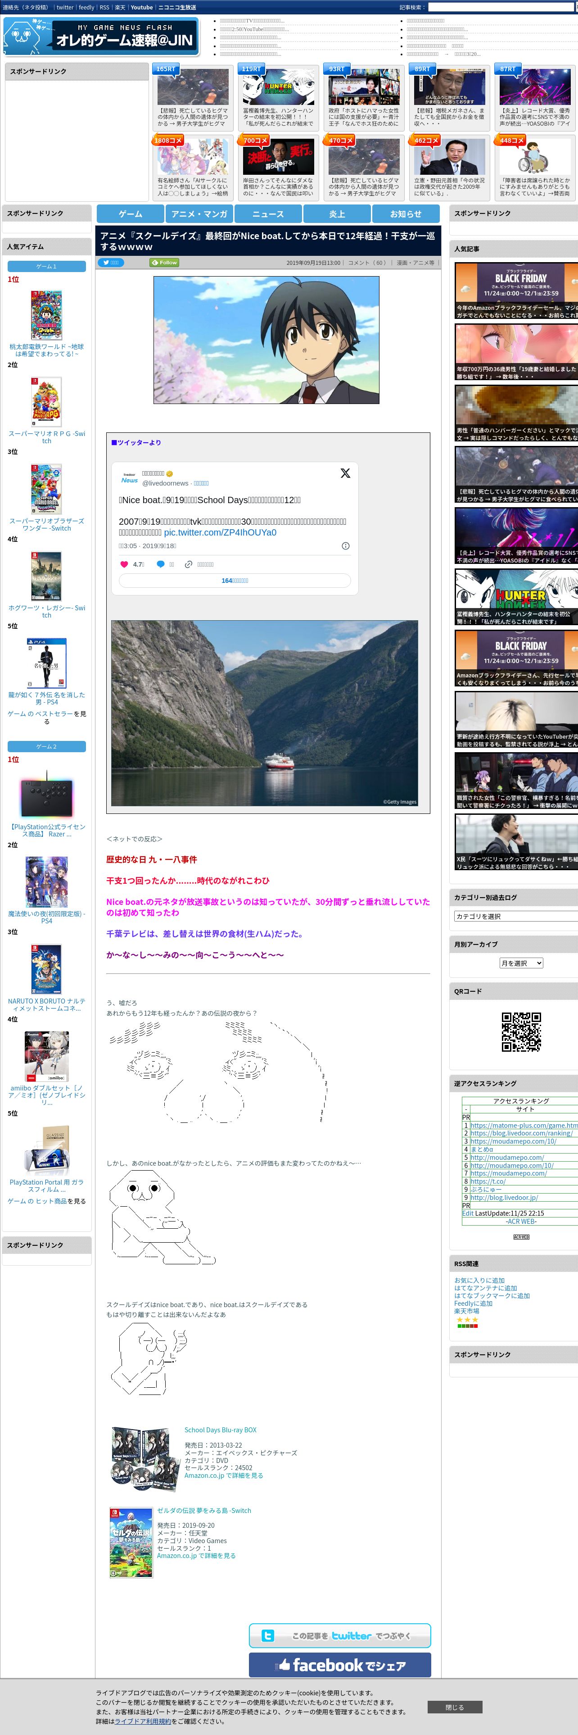Open スーパーマリオRPG -Switch link
This screenshot has height=1735, width=578.
point(46,437)
